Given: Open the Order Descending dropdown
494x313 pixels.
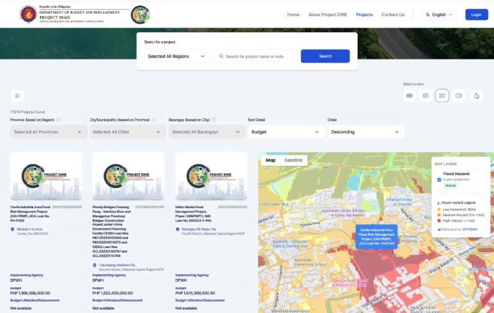Looking at the screenshot, I should click(366, 132).
